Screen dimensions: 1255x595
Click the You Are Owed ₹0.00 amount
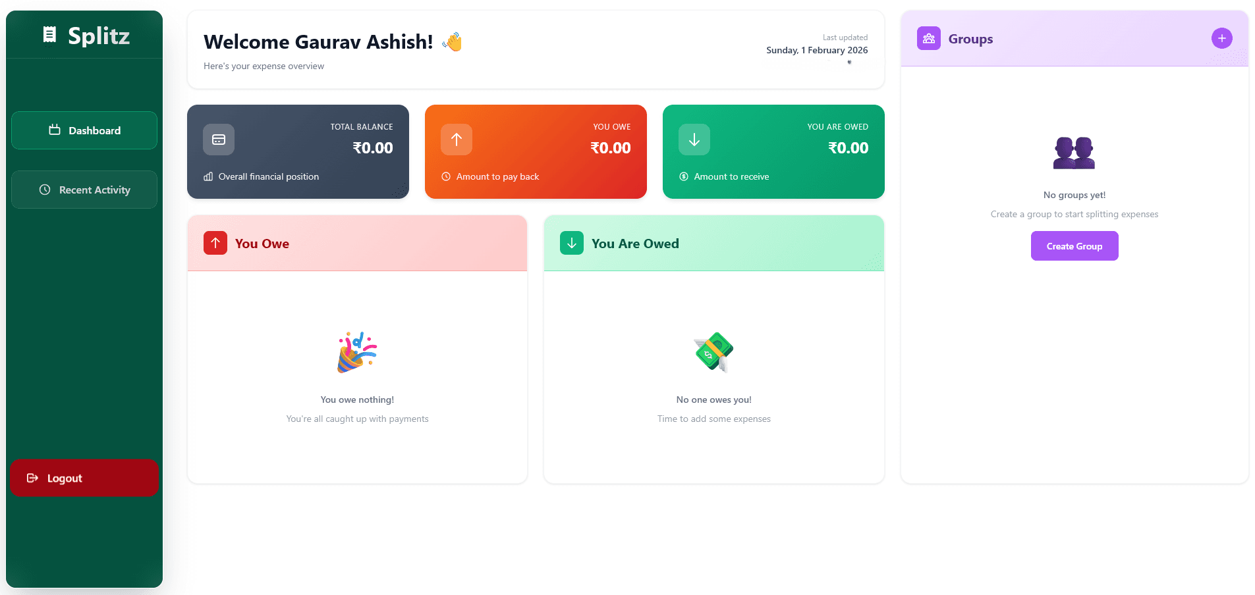click(848, 148)
